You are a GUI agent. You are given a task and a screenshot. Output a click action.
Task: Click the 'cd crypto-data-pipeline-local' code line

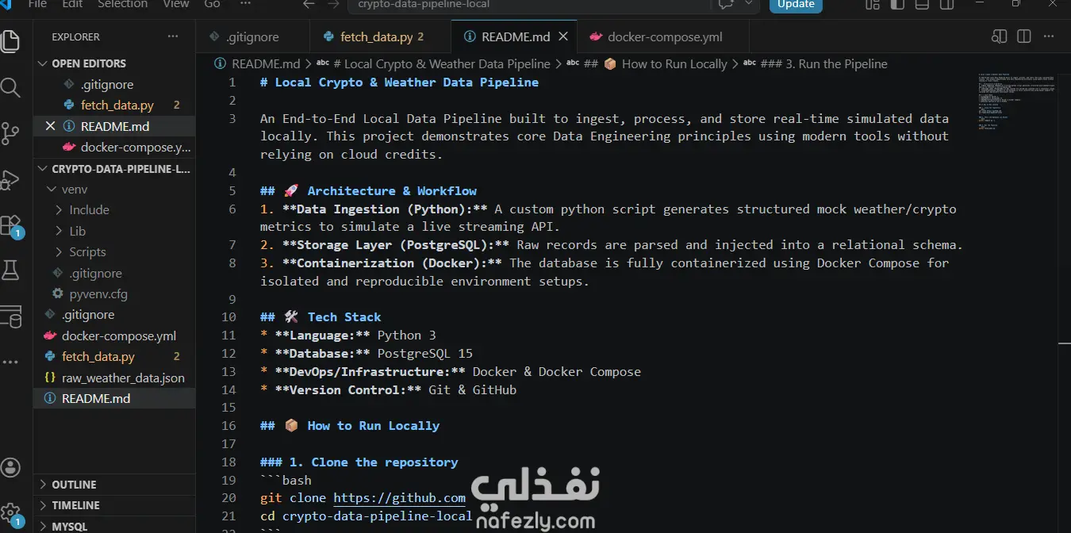coord(366,516)
